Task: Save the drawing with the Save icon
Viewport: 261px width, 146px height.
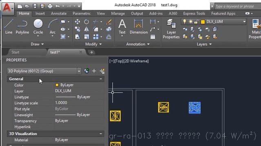Action: point(35,6)
